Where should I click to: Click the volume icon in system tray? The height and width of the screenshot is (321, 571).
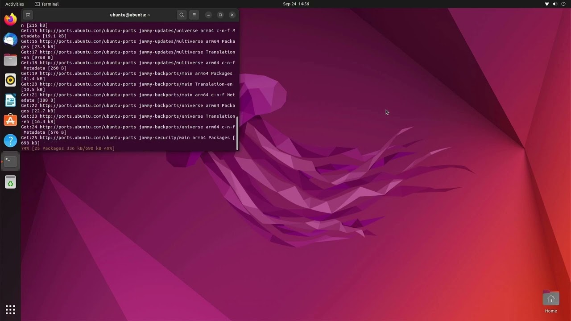tap(555, 4)
